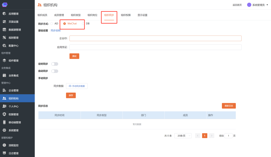The image size is (271, 157).
Task: Click the 规则管理 sidebar icon
Action: click(4, 38)
